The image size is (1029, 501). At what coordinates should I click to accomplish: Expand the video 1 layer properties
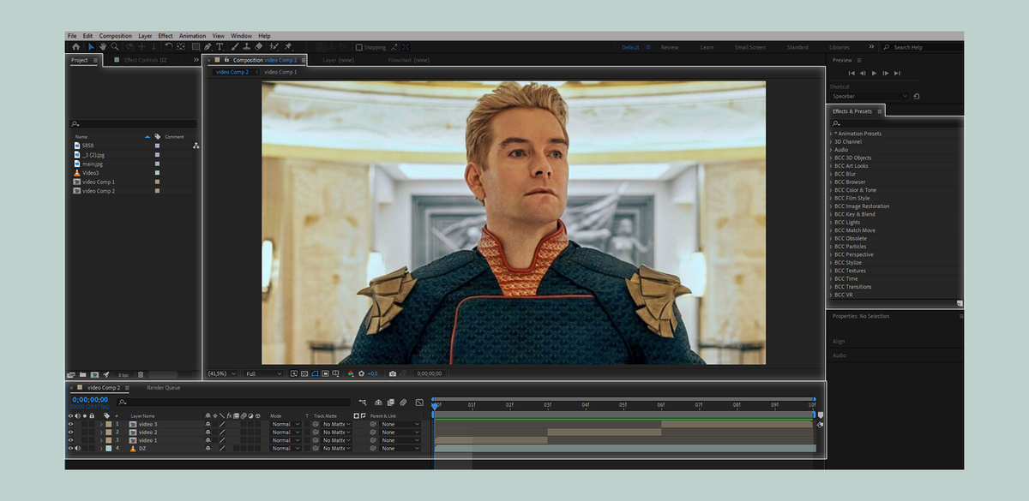[101, 440]
